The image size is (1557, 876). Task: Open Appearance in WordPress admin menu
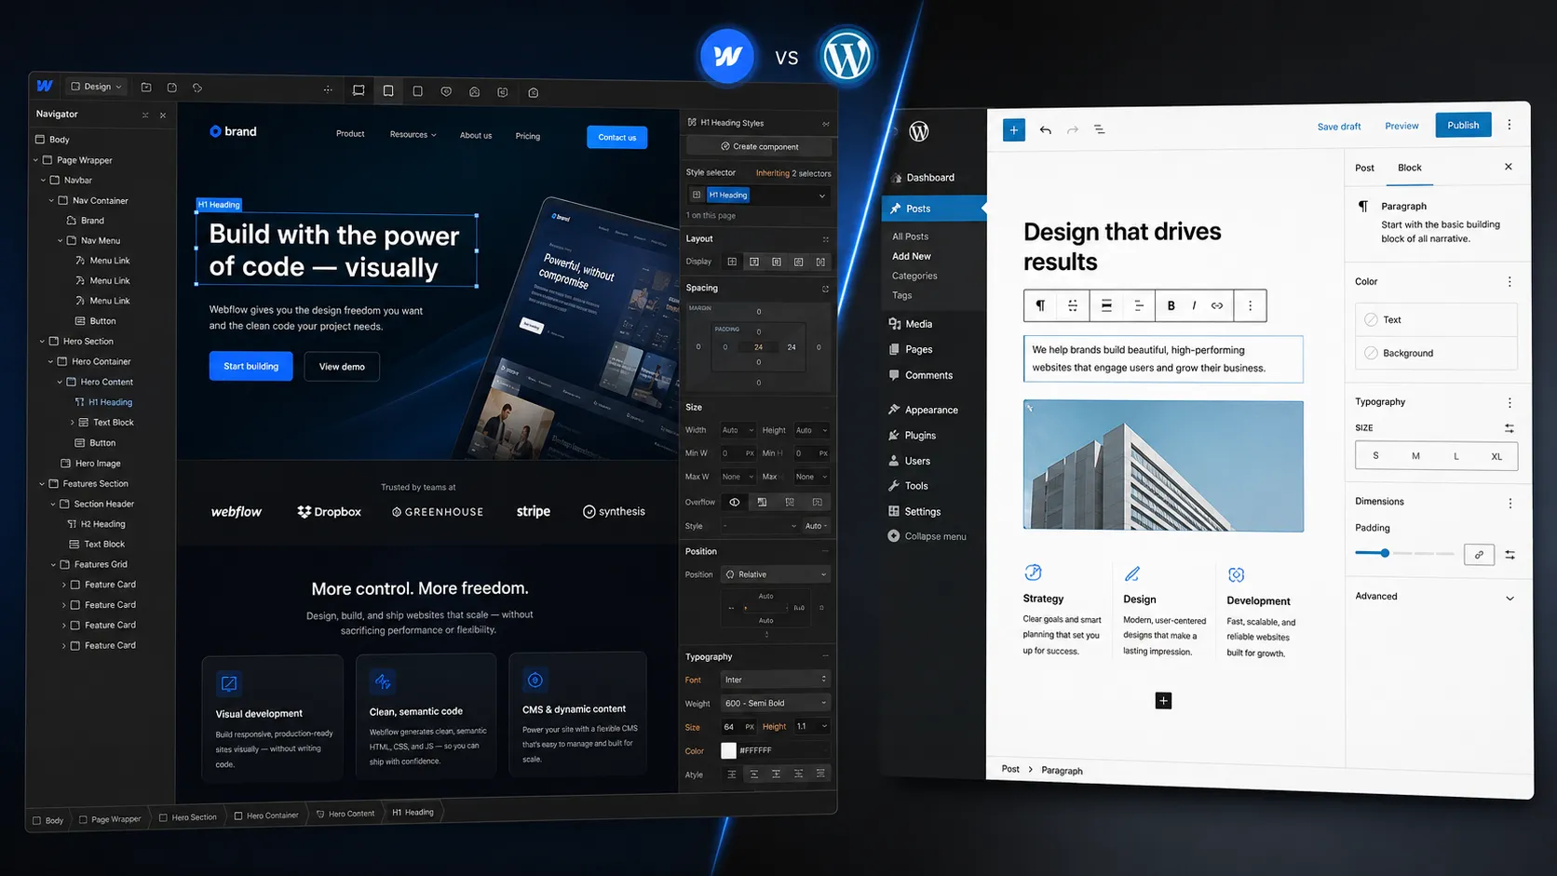point(931,410)
